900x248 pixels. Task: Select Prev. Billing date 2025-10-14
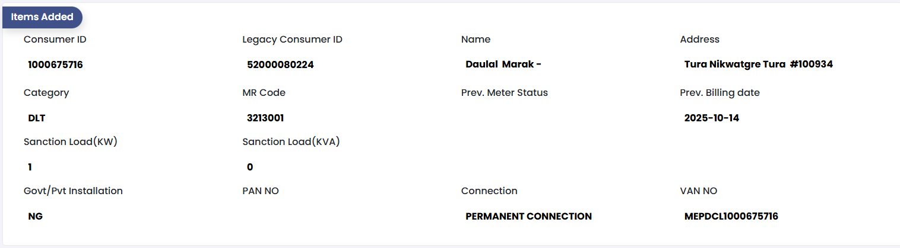coord(711,118)
